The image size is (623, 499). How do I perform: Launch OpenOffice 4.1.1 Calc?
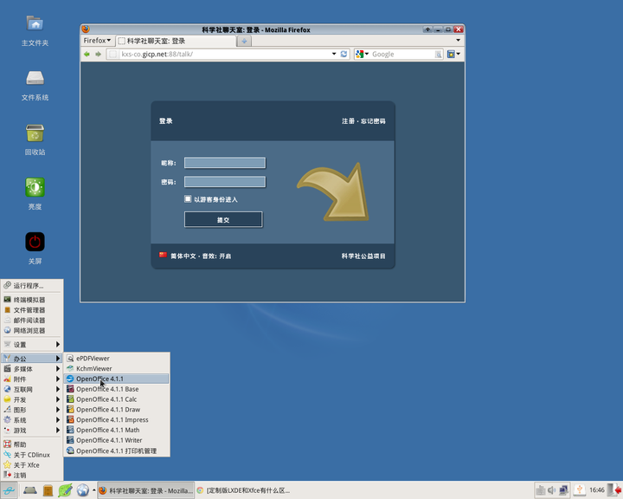[x=117, y=399]
